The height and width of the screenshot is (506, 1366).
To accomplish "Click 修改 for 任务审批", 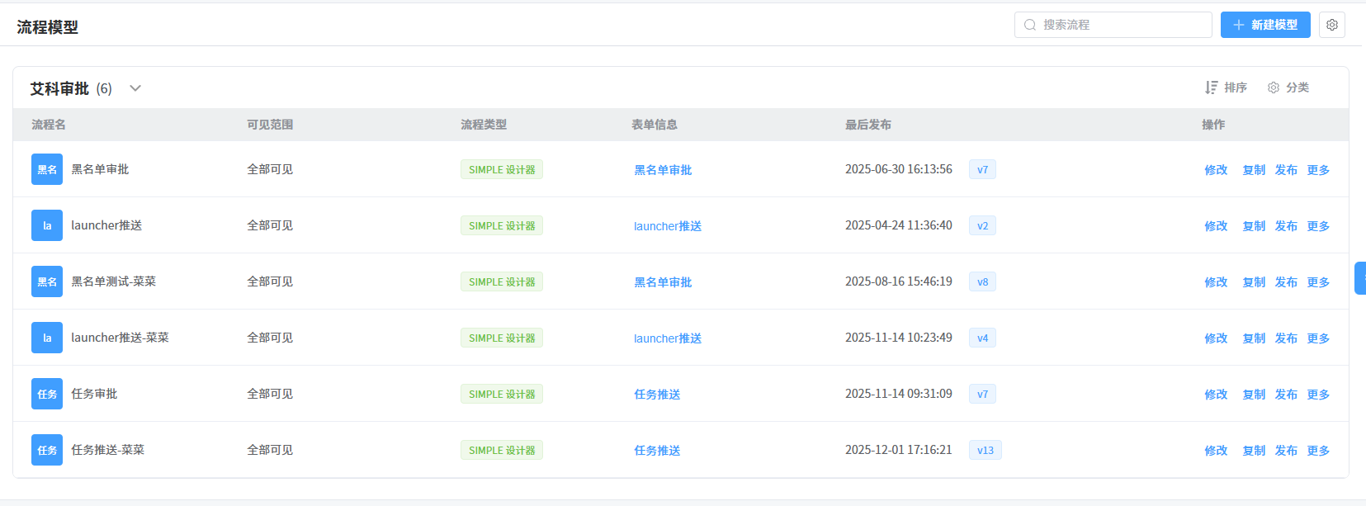I will [x=1216, y=395].
